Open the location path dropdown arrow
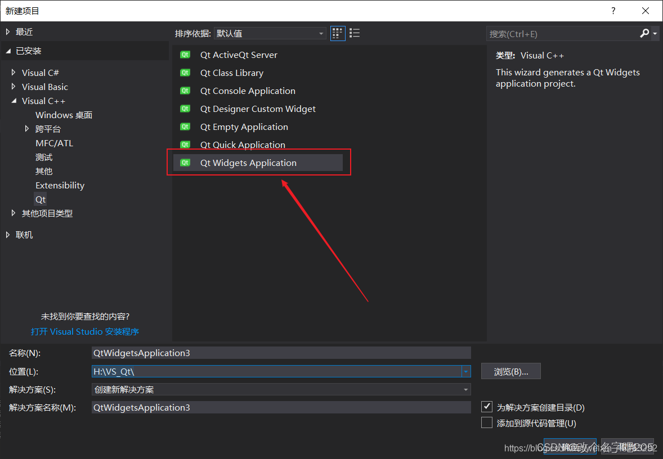663x459 pixels. pyautogui.click(x=465, y=371)
